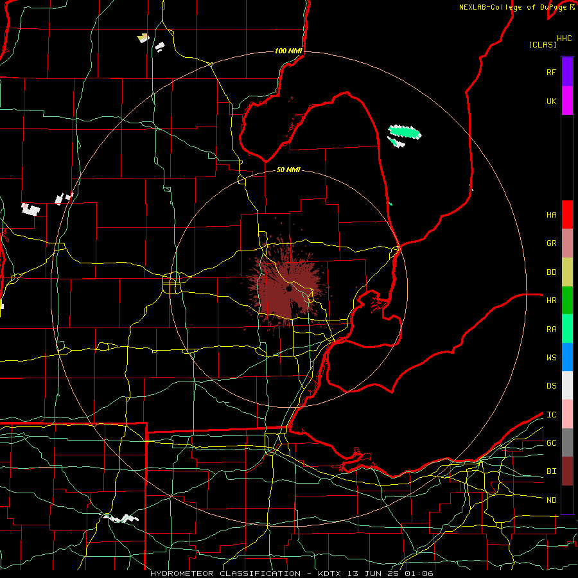Click the WS legend label
The width and height of the screenshot is (578, 578).
point(552,358)
